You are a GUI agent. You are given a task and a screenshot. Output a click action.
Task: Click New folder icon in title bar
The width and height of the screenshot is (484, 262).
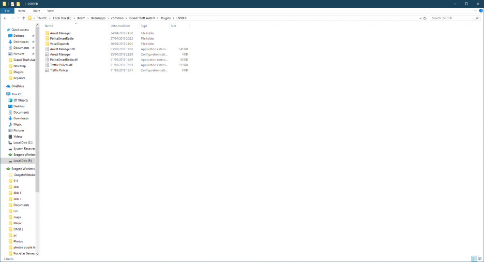(18, 4)
